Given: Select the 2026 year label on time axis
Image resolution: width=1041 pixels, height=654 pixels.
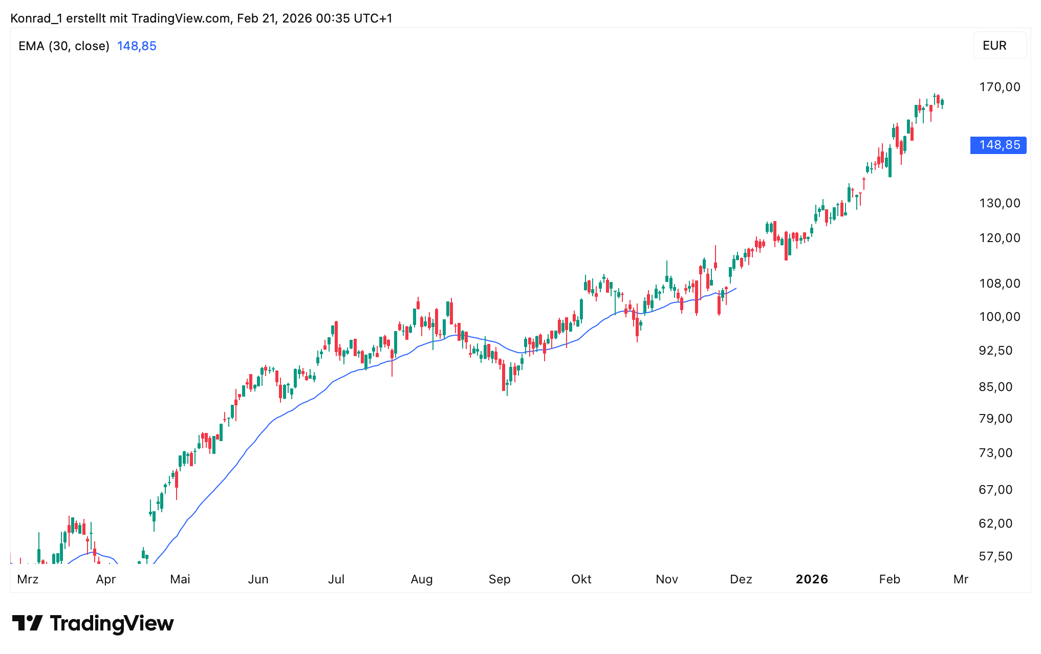Looking at the screenshot, I should [812, 579].
